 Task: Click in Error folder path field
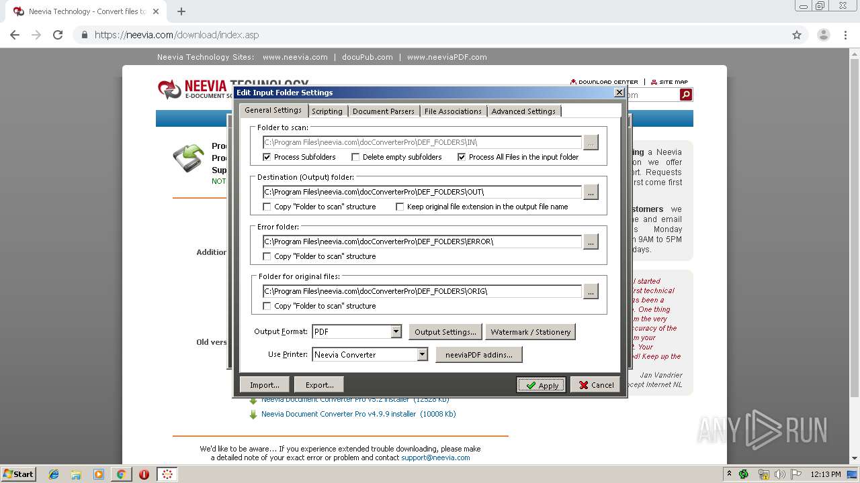pyautogui.click(x=422, y=241)
